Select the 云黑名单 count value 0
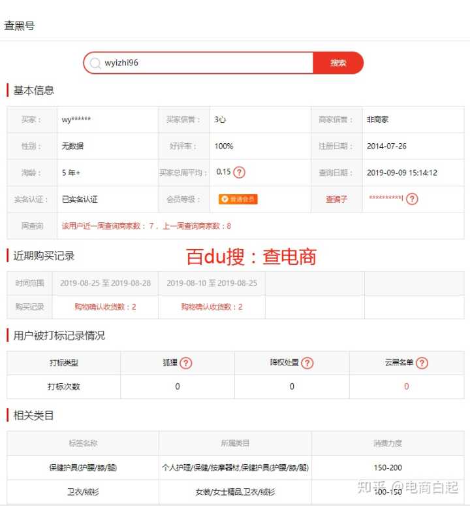470x506 pixels. (407, 386)
